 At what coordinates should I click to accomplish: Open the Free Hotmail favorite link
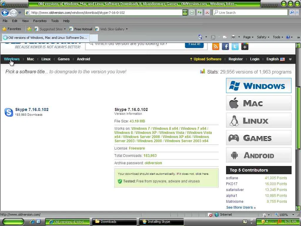[81, 29]
